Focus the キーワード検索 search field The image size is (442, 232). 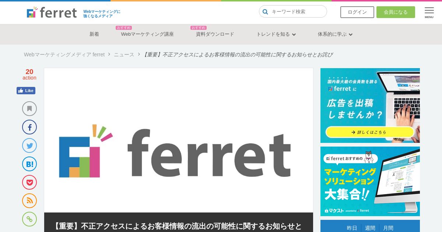[293, 11]
